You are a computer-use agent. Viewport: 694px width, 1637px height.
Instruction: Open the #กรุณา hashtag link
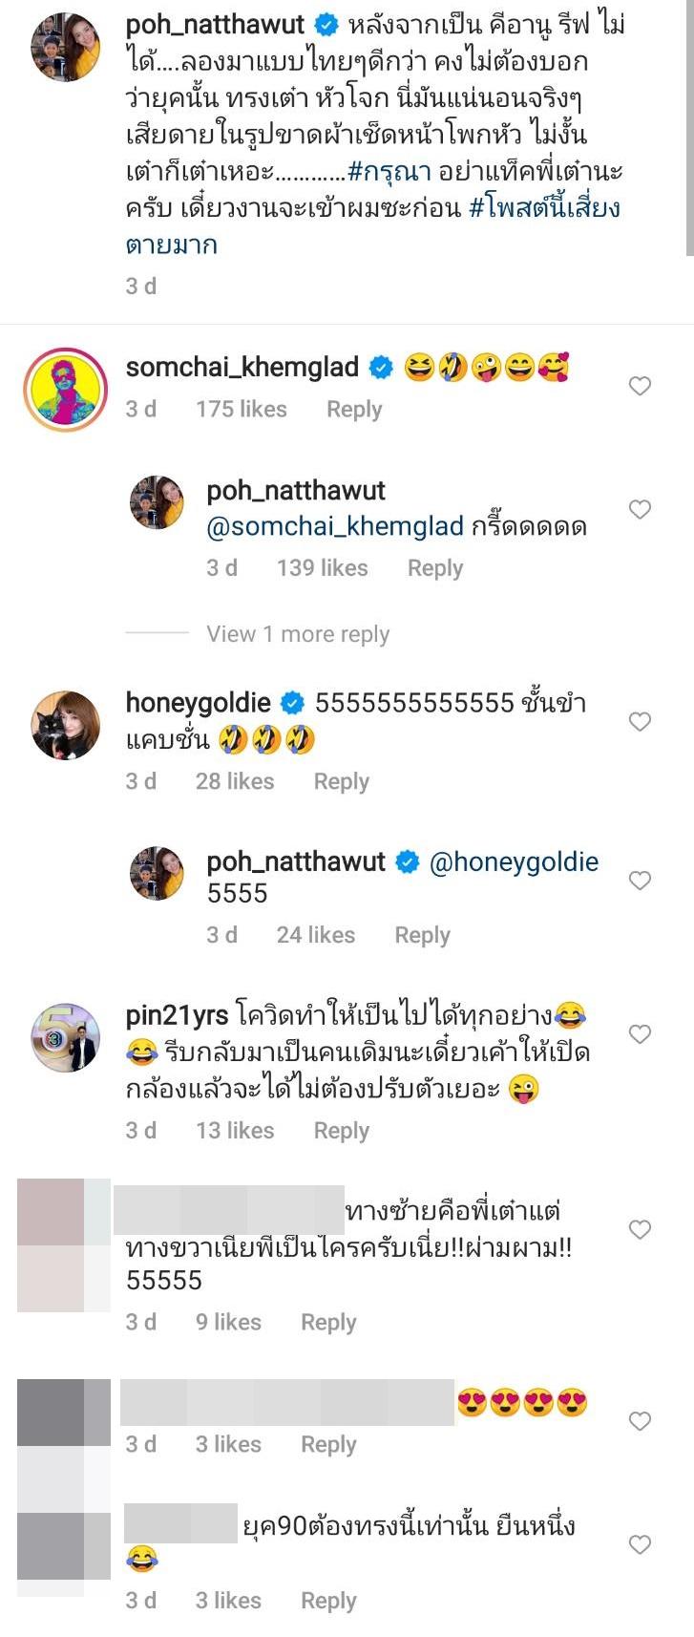click(x=389, y=172)
